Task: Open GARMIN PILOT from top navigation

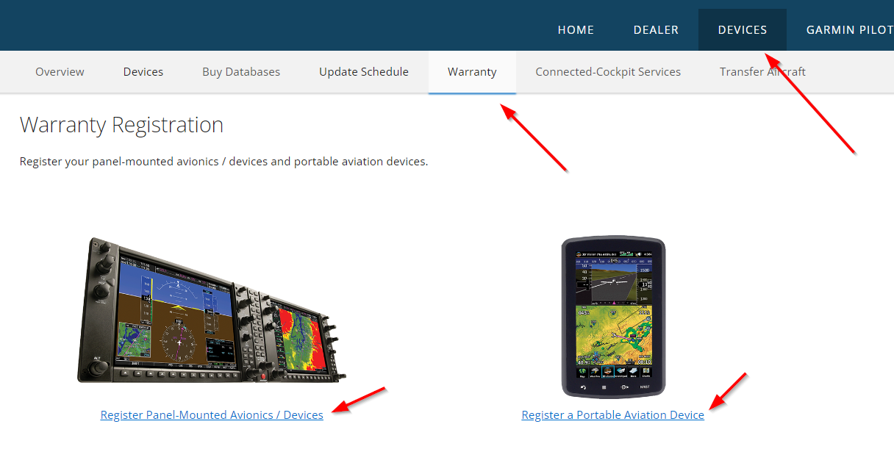Action: pos(850,30)
